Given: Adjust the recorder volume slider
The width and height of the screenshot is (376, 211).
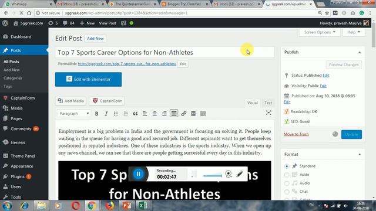Looking at the screenshot, I should tap(213, 176).
